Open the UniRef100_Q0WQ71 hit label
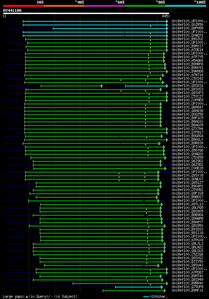The image size is (209, 299). pos(187,36)
